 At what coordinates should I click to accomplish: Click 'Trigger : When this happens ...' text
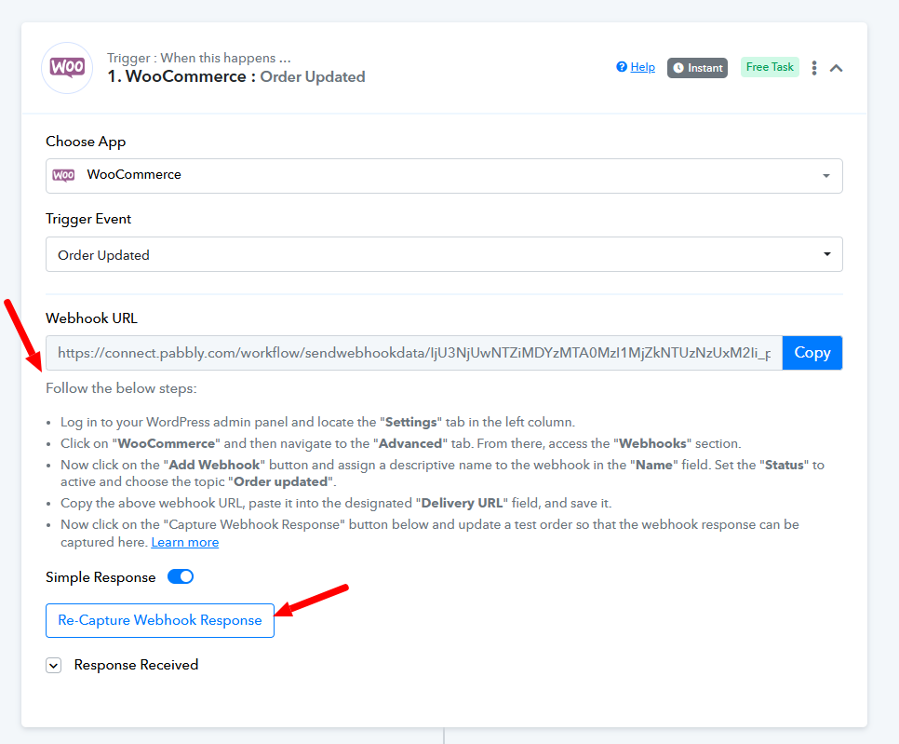click(x=199, y=58)
